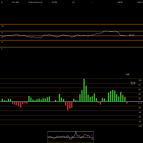143x143 pixels.
Task: Click the "SI(TM)" header label
Action: pyautogui.click(x=54, y=2)
